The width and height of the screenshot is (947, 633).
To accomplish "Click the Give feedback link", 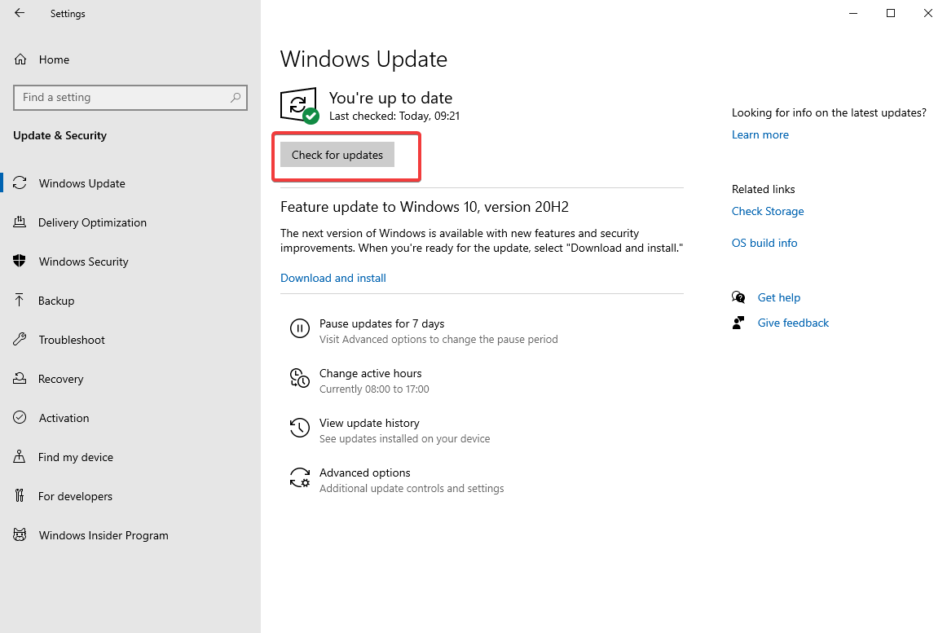I will (793, 323).
